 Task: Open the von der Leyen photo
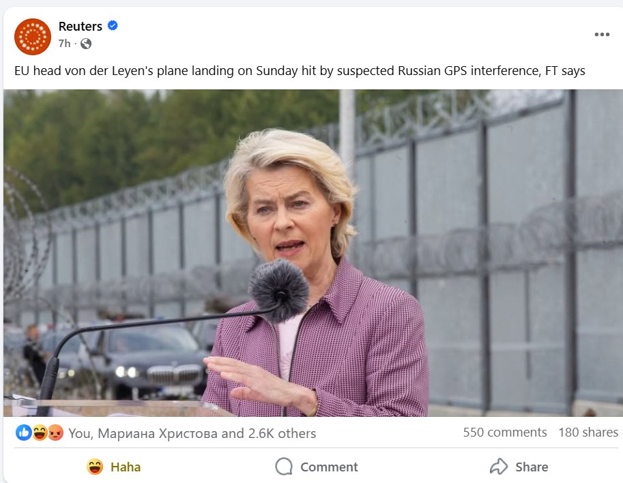coord(313,252)
